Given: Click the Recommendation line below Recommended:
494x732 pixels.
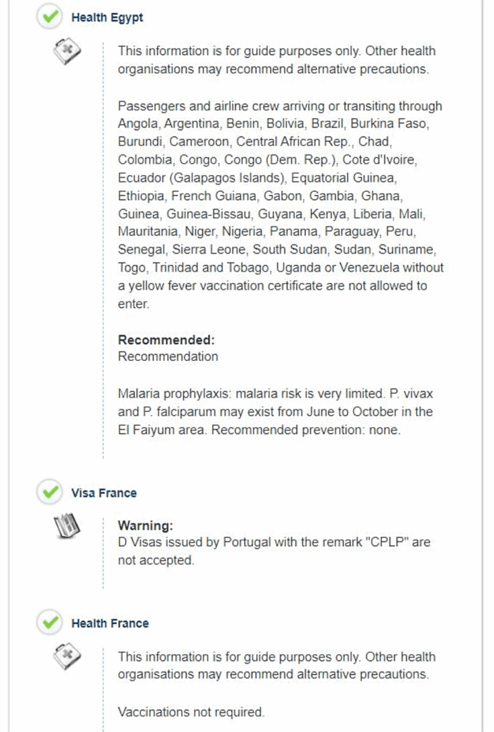Looking at the screenshot, I should click(168, 356).
